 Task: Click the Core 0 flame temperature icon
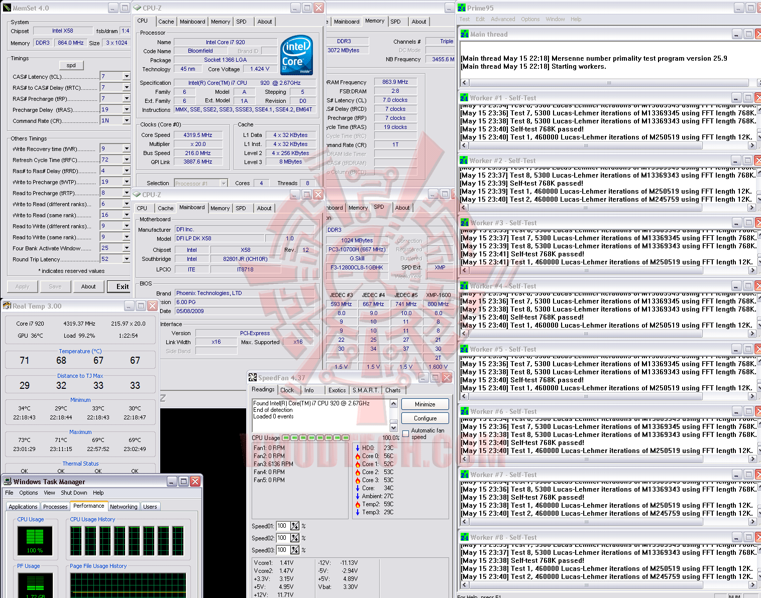358,456
